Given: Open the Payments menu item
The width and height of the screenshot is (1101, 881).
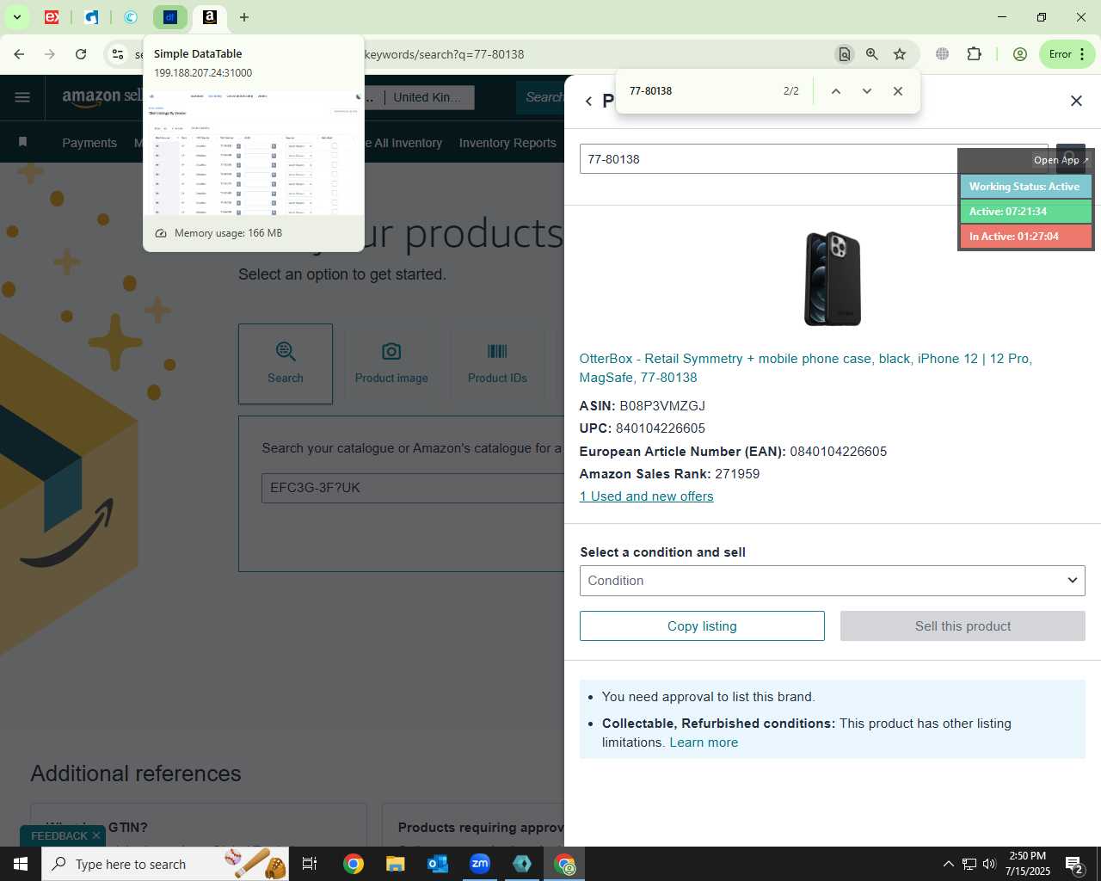Looking at the screenshot, I should coord(89,143).
